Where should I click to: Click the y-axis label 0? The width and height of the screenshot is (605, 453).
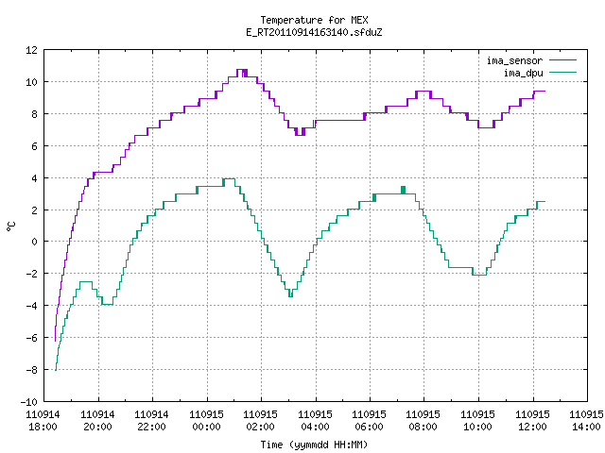click(x=35, y=242)
